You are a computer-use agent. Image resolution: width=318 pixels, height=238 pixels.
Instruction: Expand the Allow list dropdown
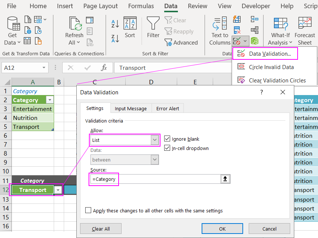pos(155,140)
